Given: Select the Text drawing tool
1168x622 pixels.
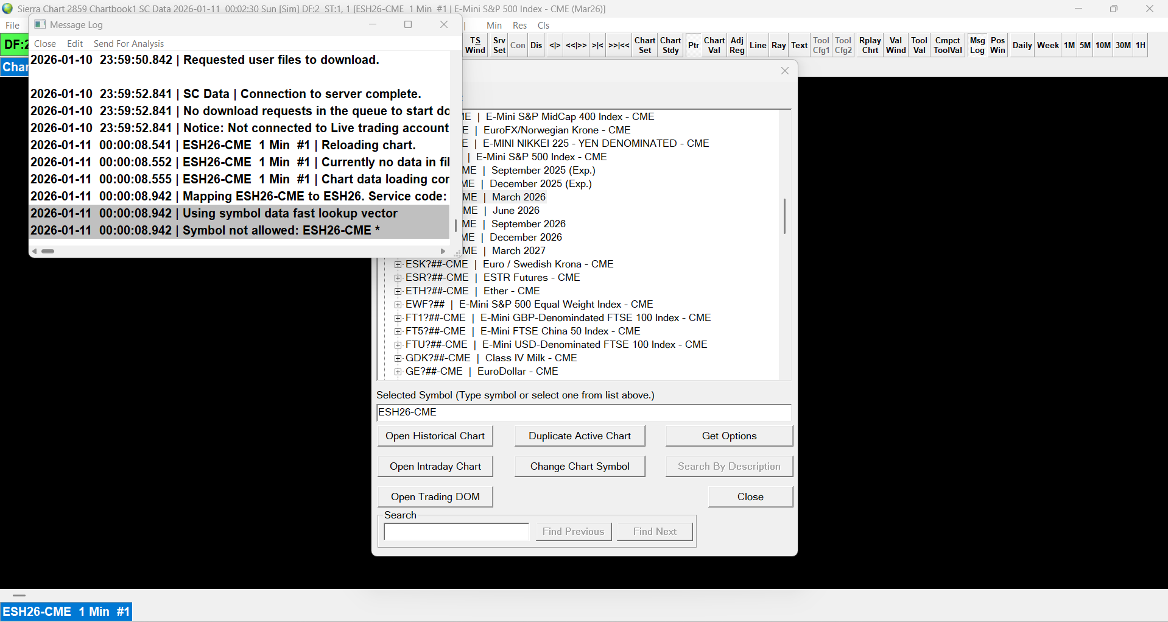Looking at the screenshot, I should click(800, 45).
